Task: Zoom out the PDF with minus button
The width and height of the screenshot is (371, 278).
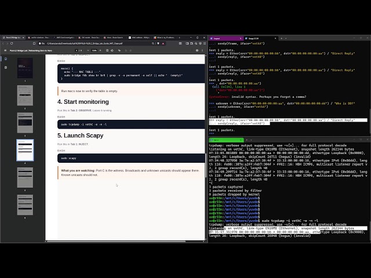Action: [88, 50]
